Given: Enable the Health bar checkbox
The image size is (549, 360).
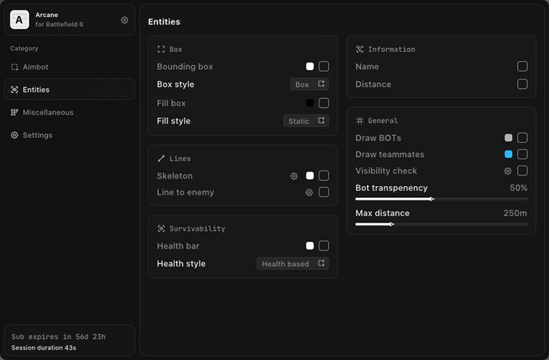Looking at the screenshot, I should click(324, 246).
